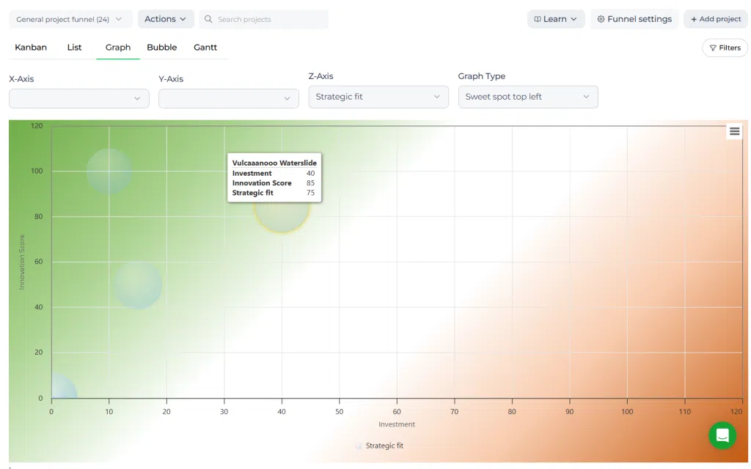Expand the Actions dropdown menu
Screen dimensions: 751x469
pos(166,19)
